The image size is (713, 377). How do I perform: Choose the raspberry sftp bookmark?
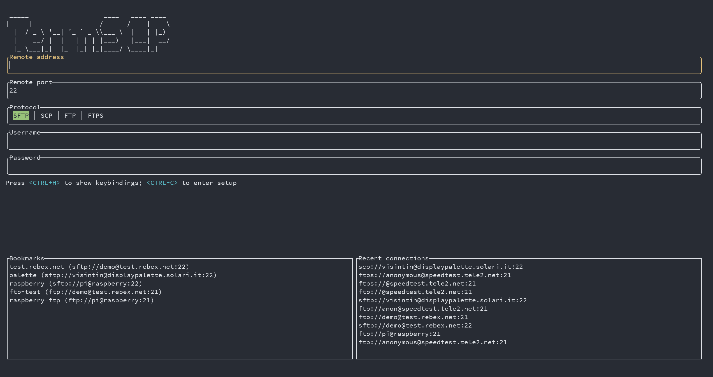pos(76,284)
